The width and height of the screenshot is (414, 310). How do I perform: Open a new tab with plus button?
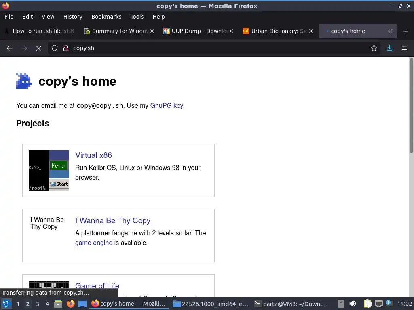pyautogui.click(x=406, y=31)
